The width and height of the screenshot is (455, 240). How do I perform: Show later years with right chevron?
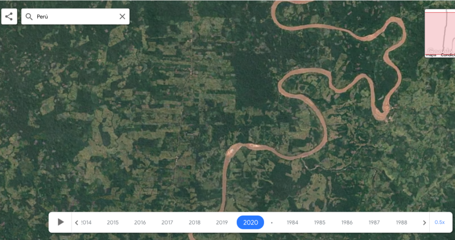click(x=424, y=223)
